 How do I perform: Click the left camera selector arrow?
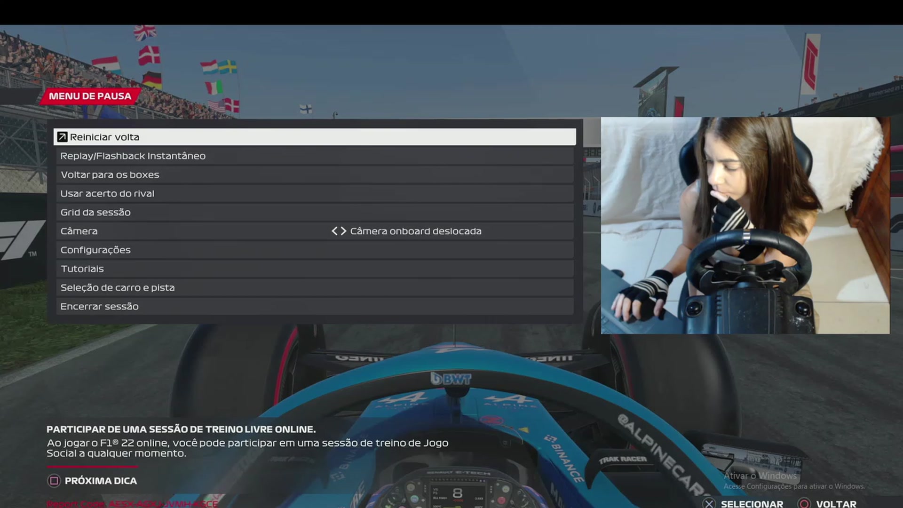335,231
